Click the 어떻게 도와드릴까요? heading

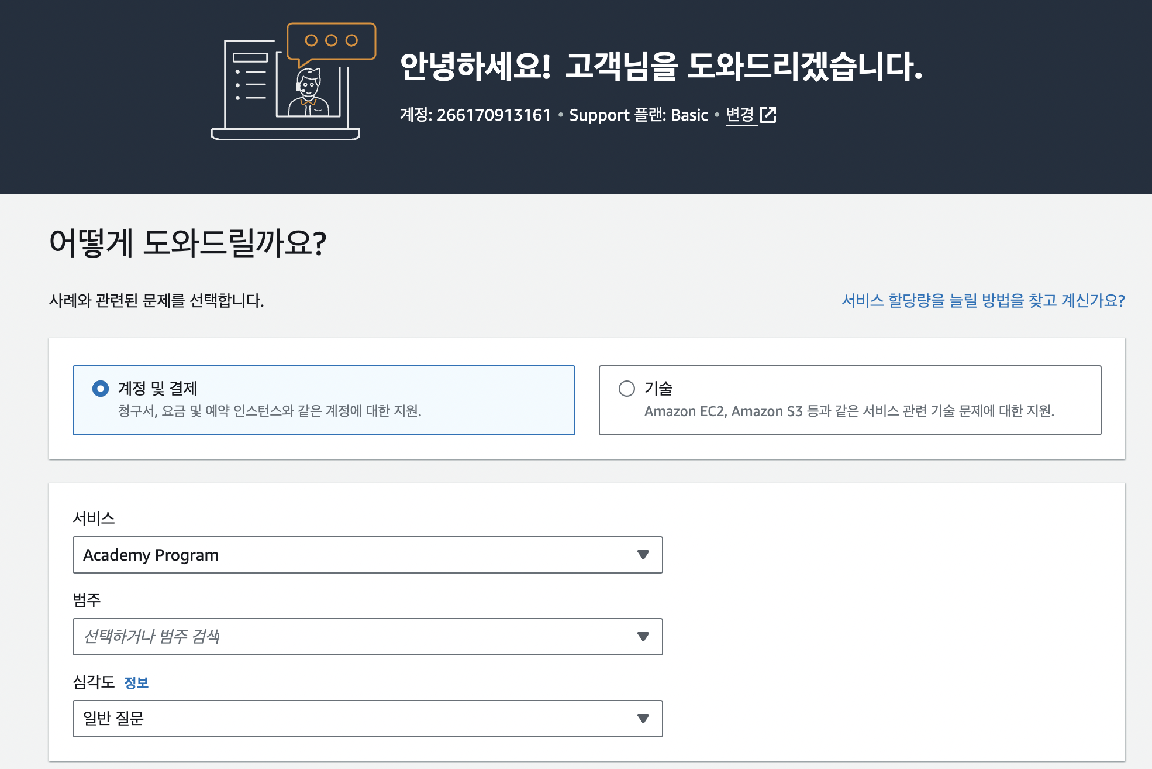click(x=187, y=243)
